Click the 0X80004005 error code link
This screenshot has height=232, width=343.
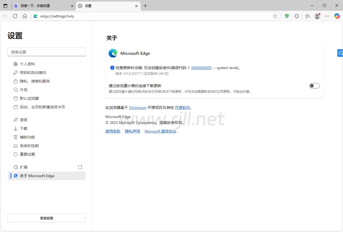pyautogui.click(x=201, y=68)
